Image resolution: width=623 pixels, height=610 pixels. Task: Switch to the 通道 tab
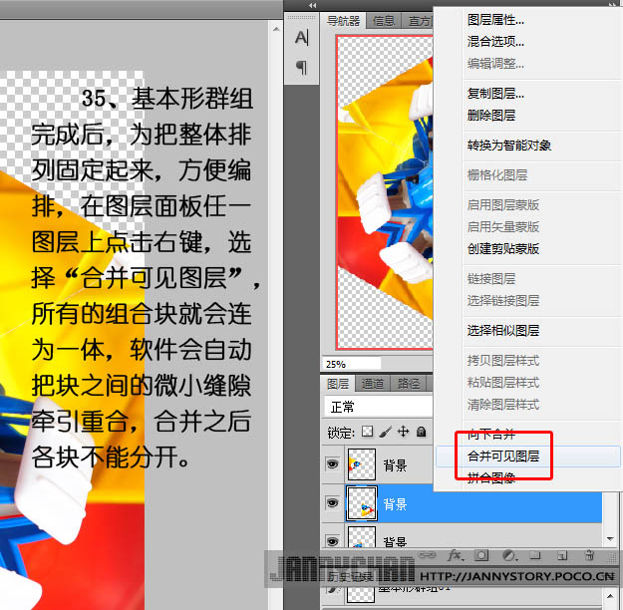coord(373,384)
